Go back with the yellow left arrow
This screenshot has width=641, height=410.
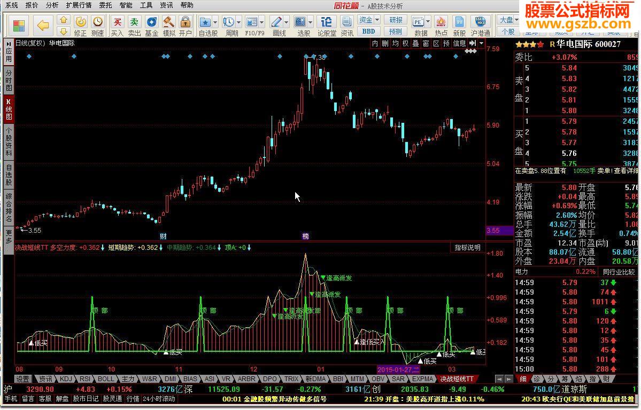(43, 25)
